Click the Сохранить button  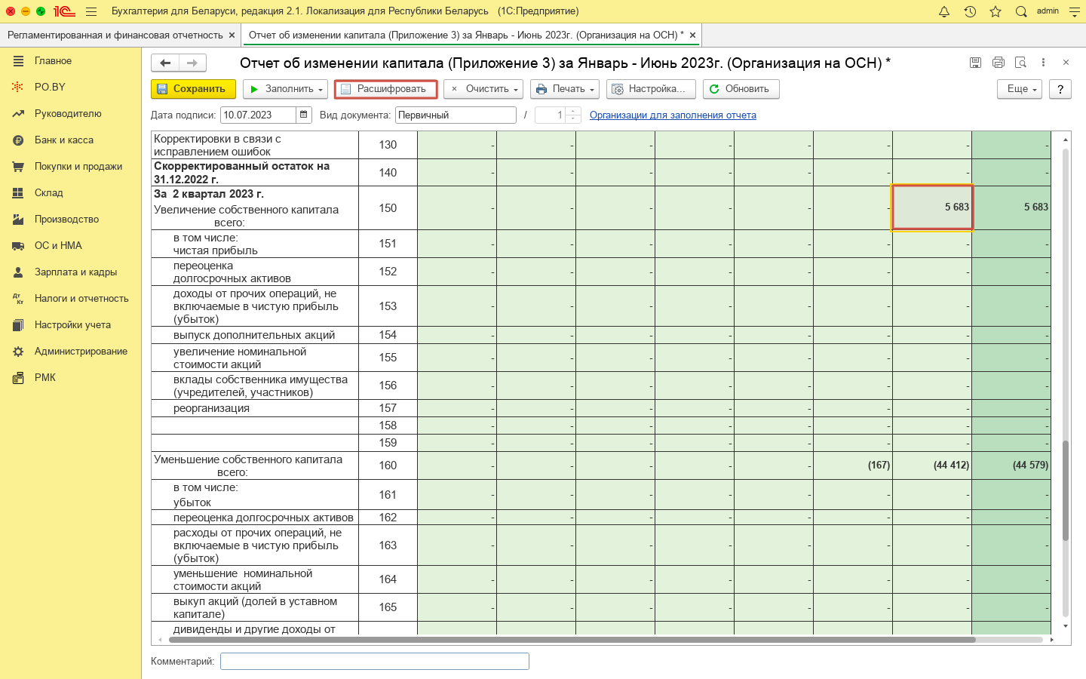[x=193, y=89]
